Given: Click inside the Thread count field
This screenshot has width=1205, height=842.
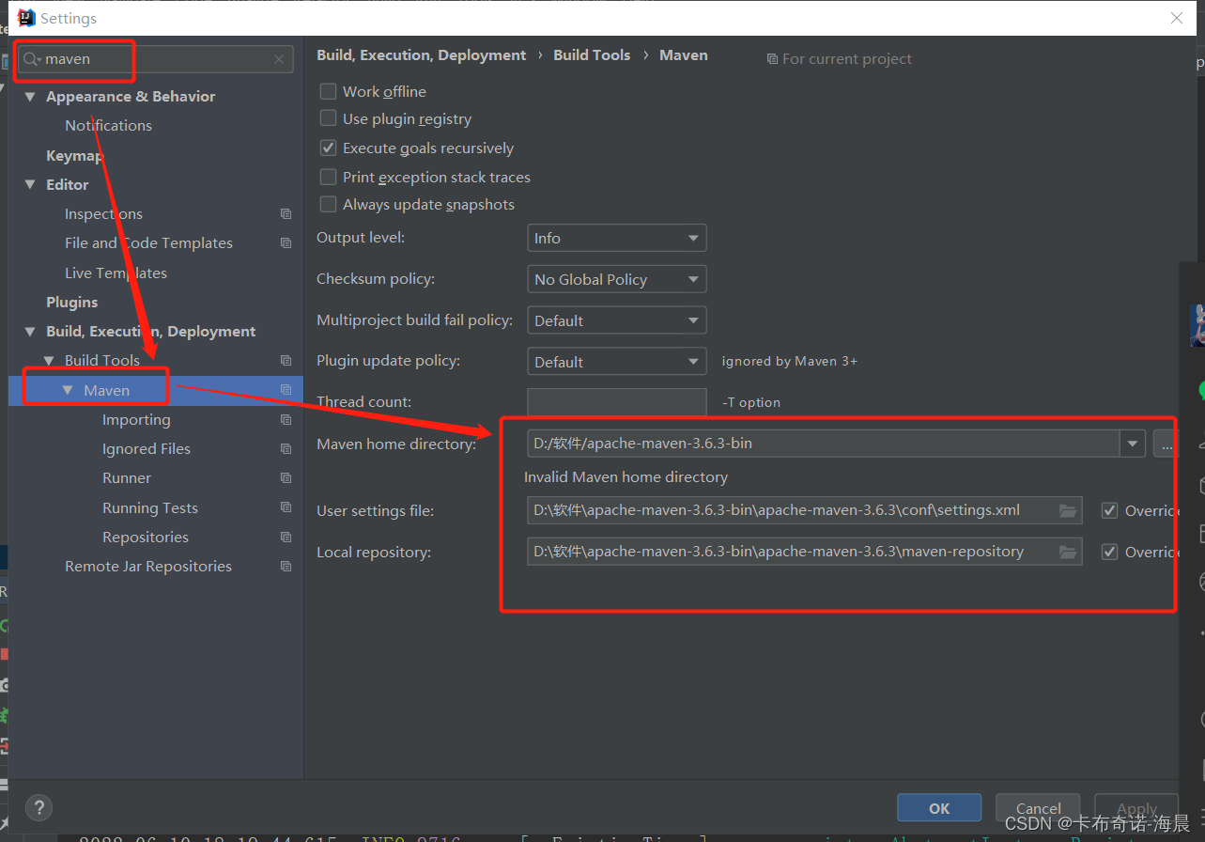Looking at the screenshot, I should coord(616,402).
